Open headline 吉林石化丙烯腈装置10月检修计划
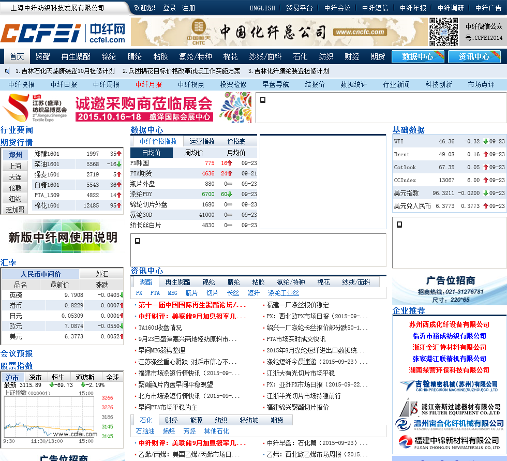Viewport: 507px width, 461px height. point(65,71)
